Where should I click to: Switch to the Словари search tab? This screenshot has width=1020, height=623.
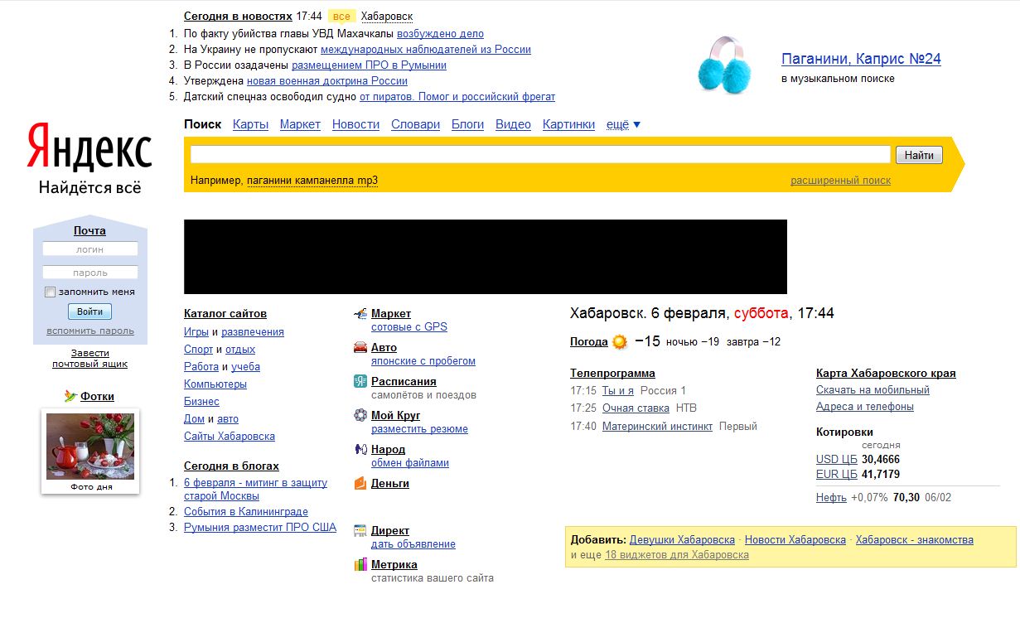[415, 124]
